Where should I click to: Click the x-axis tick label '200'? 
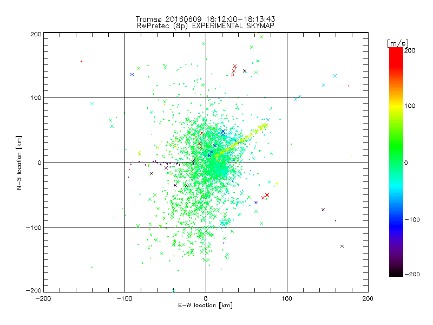pos(368,298)
